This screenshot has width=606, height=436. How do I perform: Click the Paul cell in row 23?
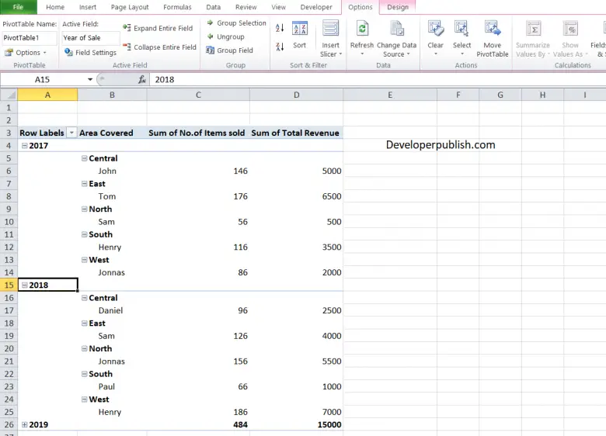point(112,386)
